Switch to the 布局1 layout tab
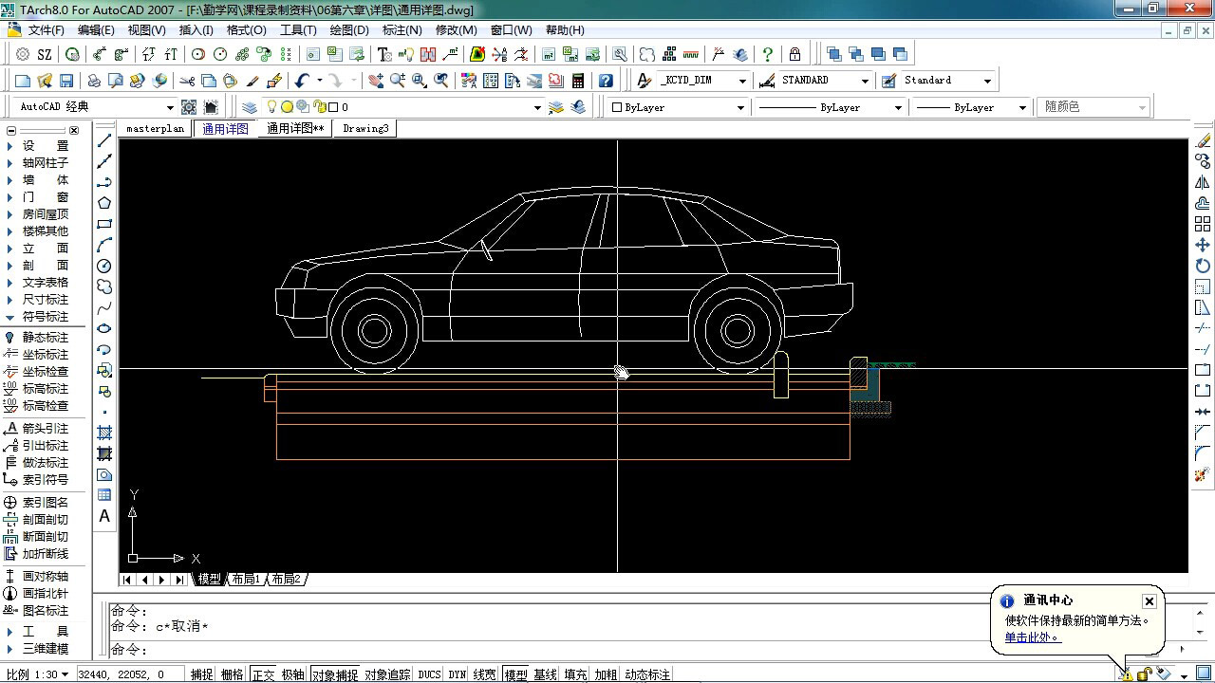This screenshot has height=683, width=1215. pos(246,579)
